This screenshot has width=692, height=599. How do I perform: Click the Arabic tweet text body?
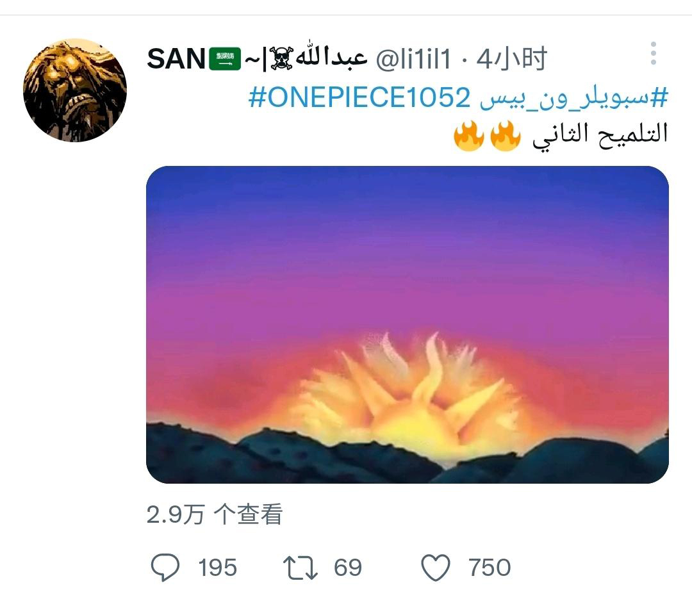600,135
